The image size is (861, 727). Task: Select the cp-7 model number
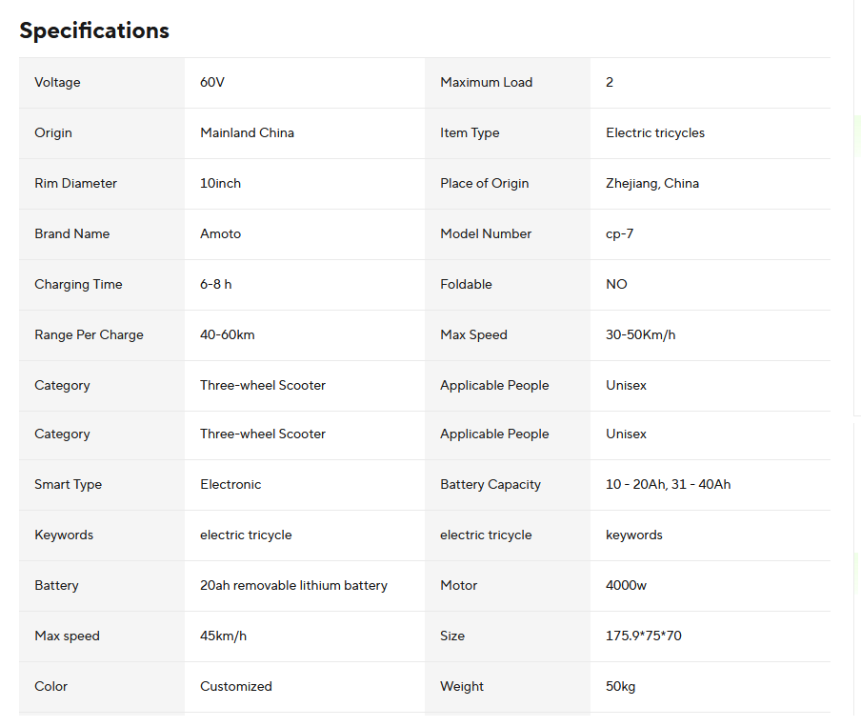tap(619, 233)
